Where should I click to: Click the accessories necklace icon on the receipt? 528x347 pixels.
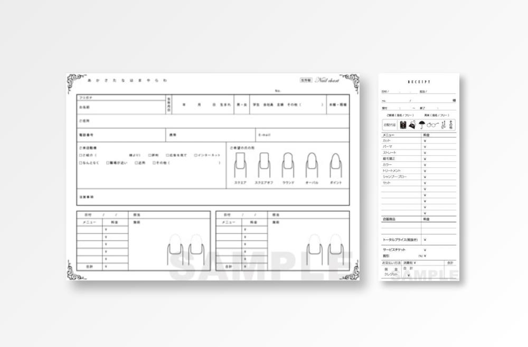click(444, 125)
